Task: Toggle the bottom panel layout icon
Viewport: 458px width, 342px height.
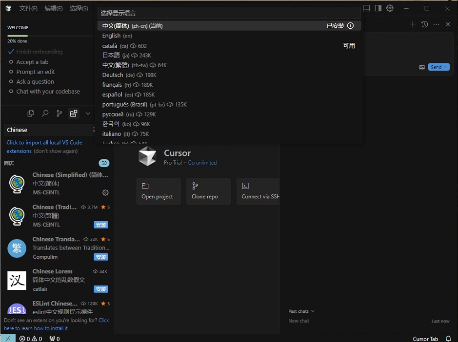Action: [x=367, y=8]
